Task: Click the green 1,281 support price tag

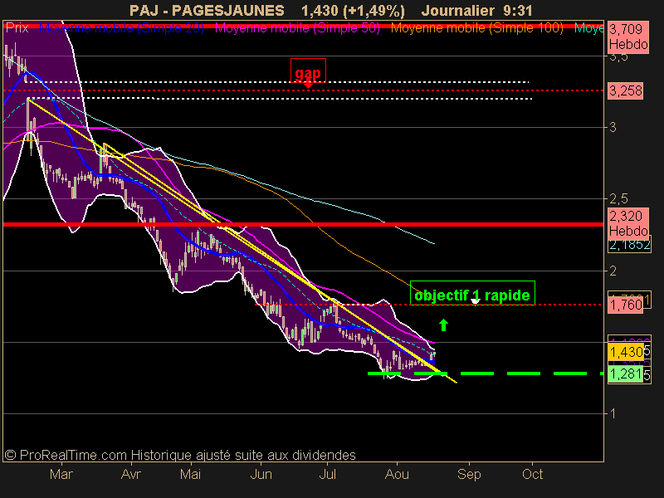Action: click(x=626, y=374)
